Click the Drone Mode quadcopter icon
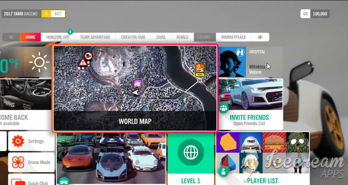The width and height of the screenshot is (348, 185). pos(18,162)
